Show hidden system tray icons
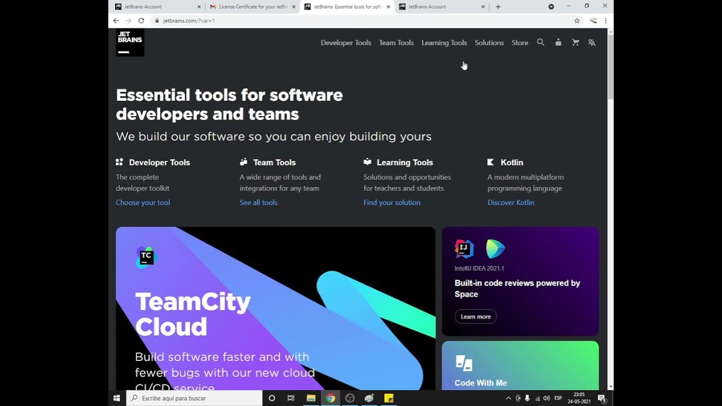 click(x=508, y=398)
